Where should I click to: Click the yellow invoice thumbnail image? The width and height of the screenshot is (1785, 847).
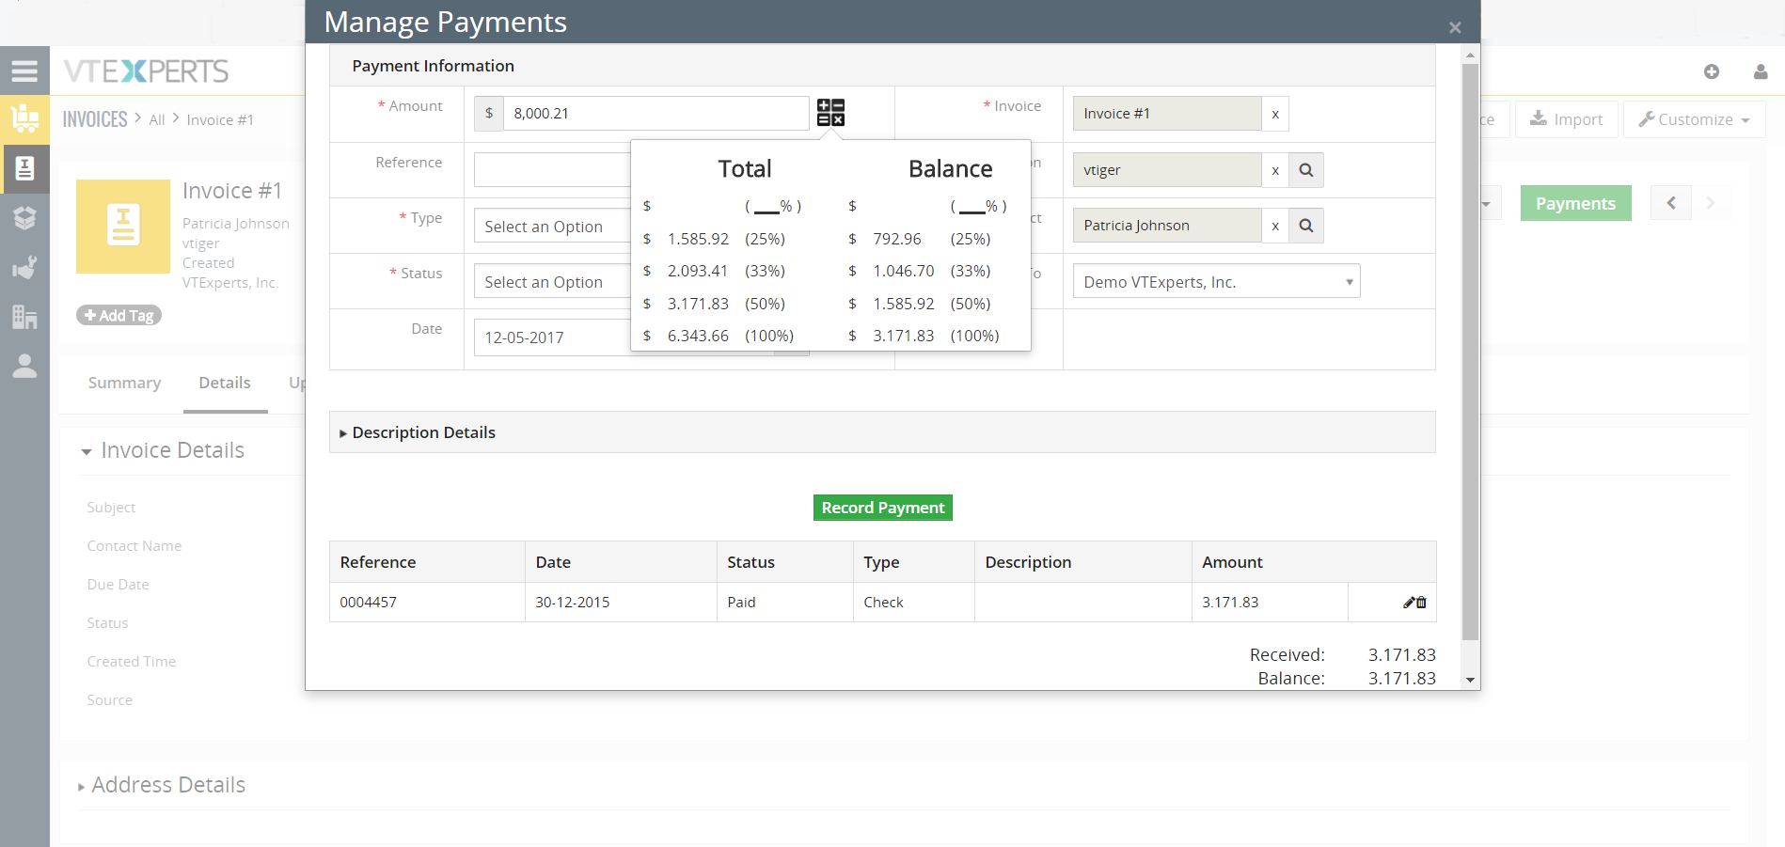point(123,227)
